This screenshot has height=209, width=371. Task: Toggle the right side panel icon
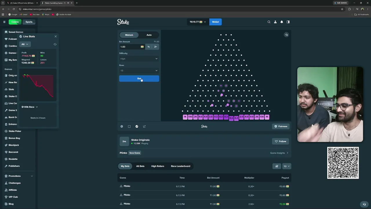(288, 22)
